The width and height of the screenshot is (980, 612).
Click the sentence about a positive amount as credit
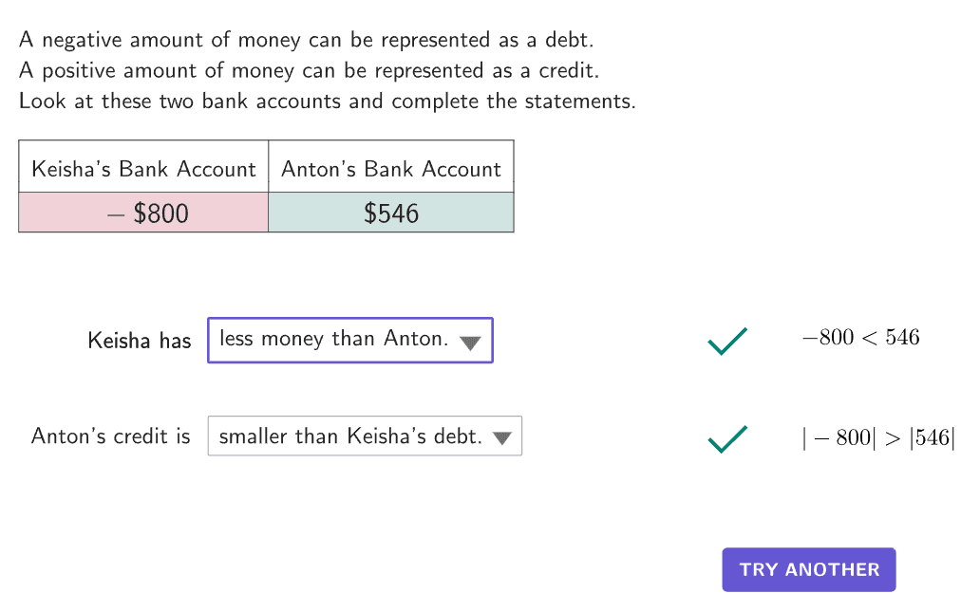310,71
